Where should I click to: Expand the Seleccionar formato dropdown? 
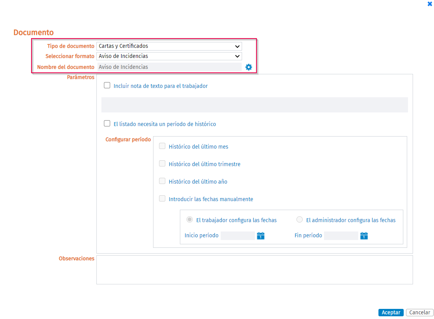click(x=169, y=56)
